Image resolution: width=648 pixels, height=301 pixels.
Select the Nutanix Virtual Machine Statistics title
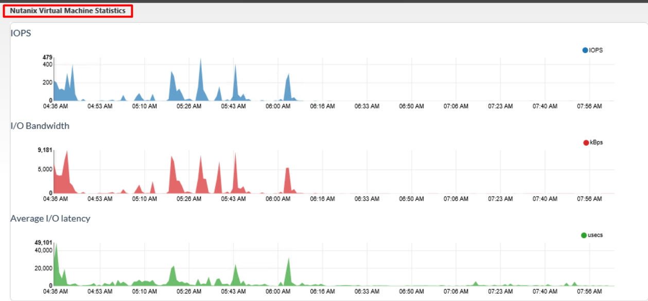pos(67,11)
